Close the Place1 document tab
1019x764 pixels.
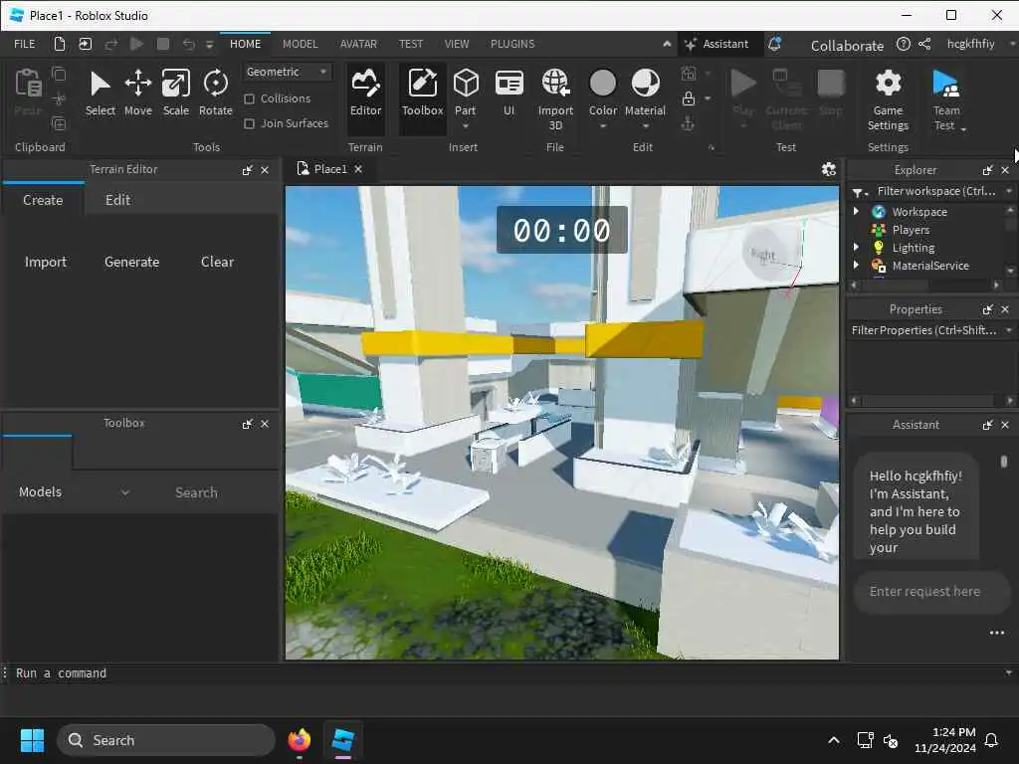(x=358, y=169)
